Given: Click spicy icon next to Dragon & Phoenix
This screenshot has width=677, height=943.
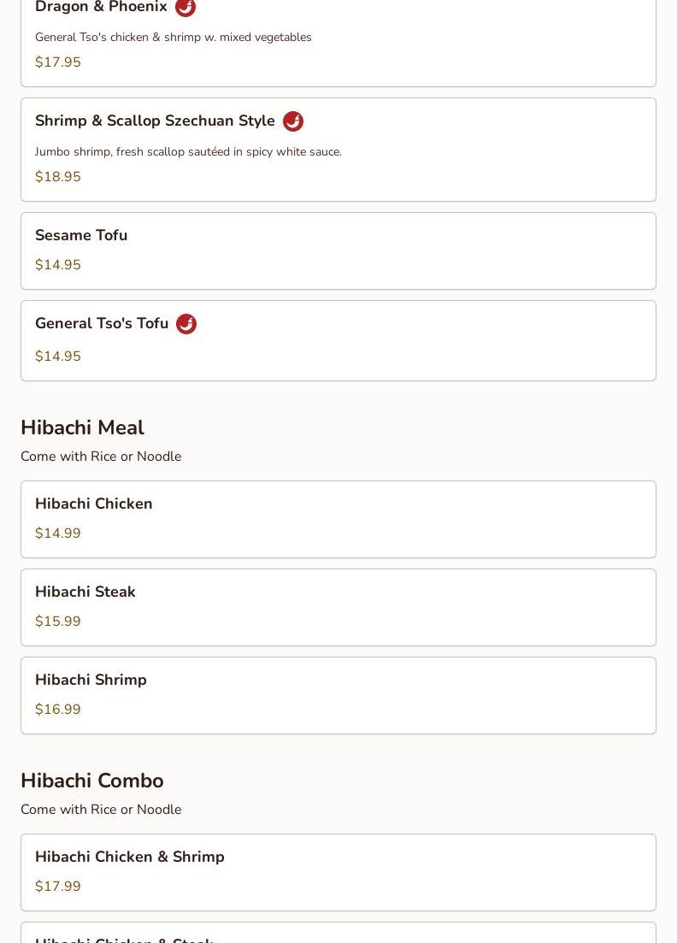Looking at the screenshot, I should pos(185,7).
